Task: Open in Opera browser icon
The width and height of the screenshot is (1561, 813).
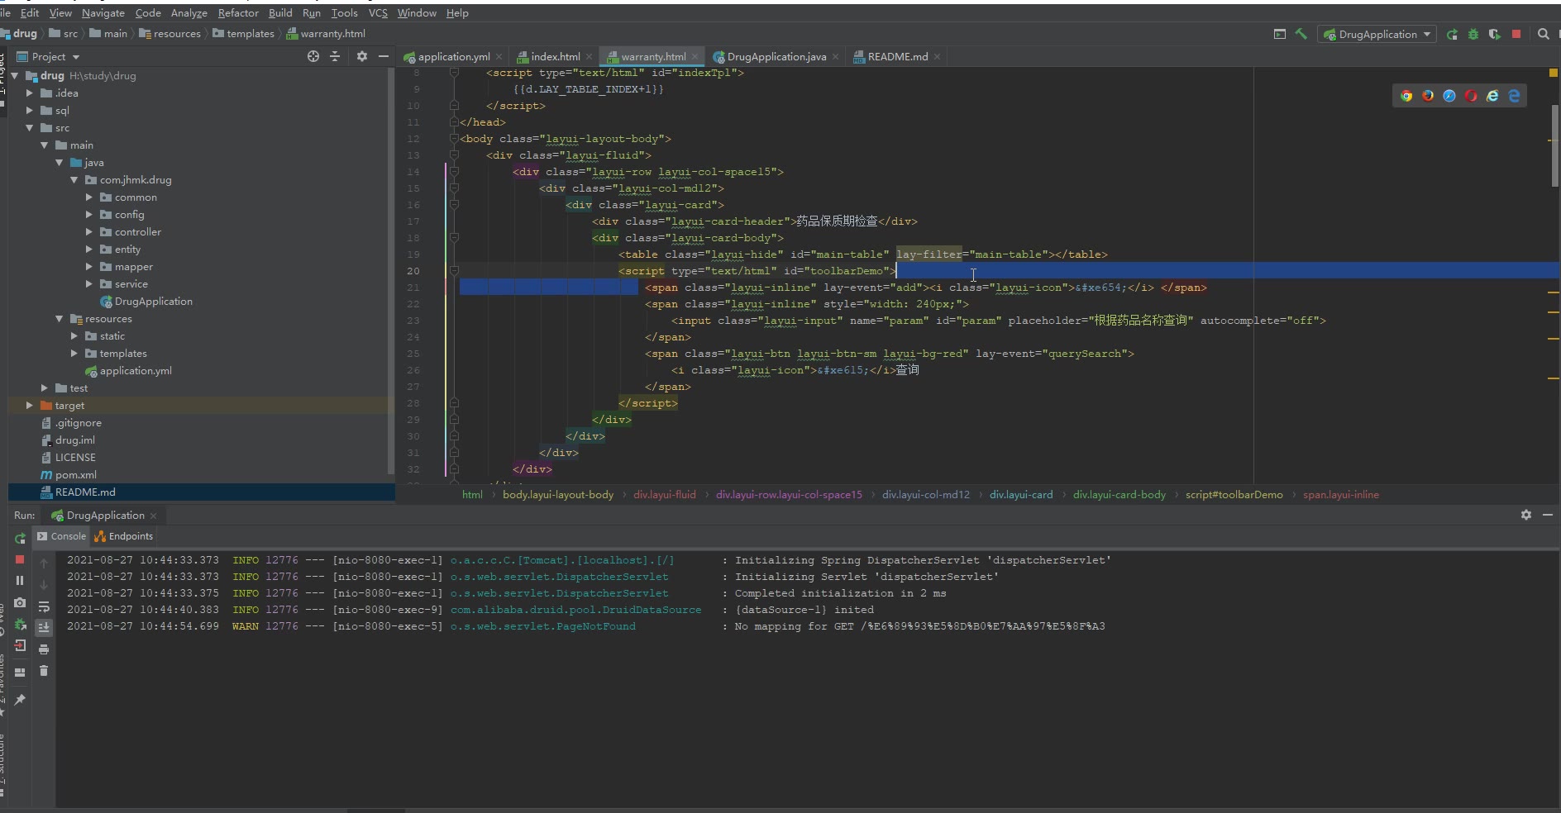Action: [1471, 96]
